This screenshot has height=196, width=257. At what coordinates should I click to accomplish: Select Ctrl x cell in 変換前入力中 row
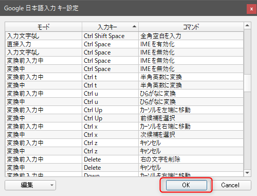coord(110,127)
